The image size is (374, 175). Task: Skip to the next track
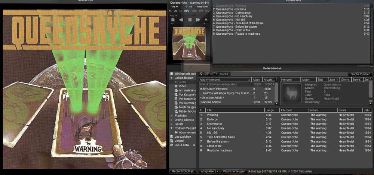pyautogui.click(x=198, y=19)
